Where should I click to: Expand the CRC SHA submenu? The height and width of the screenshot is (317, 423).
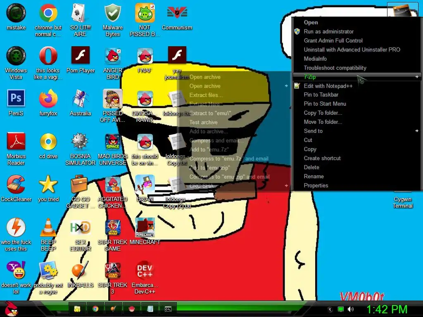click(234, 186)
